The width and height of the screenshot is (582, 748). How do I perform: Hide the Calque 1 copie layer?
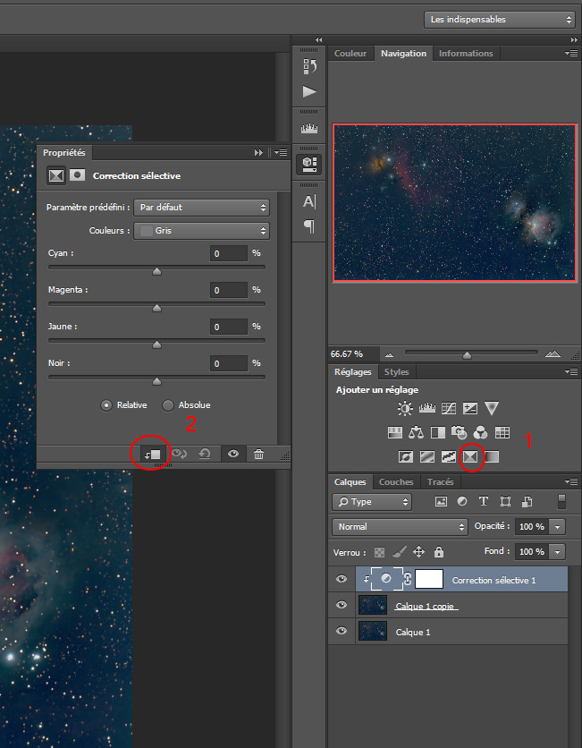(x=342, y=605)
